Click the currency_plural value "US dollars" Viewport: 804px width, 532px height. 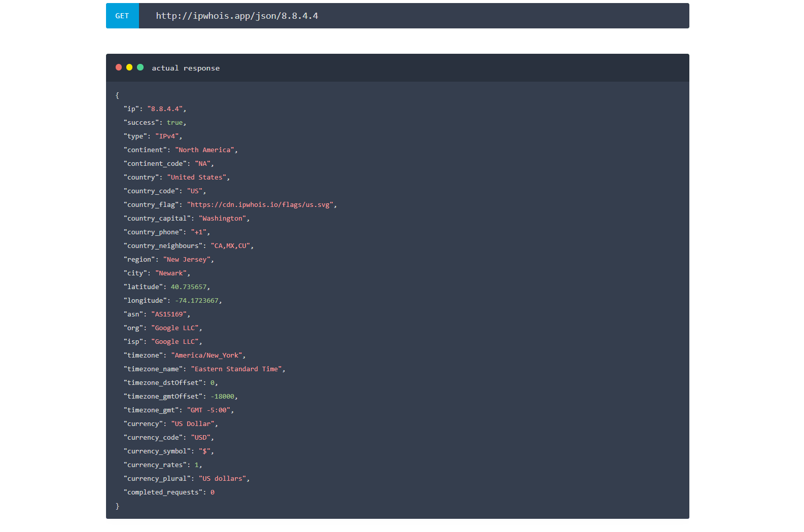(222, 479)
